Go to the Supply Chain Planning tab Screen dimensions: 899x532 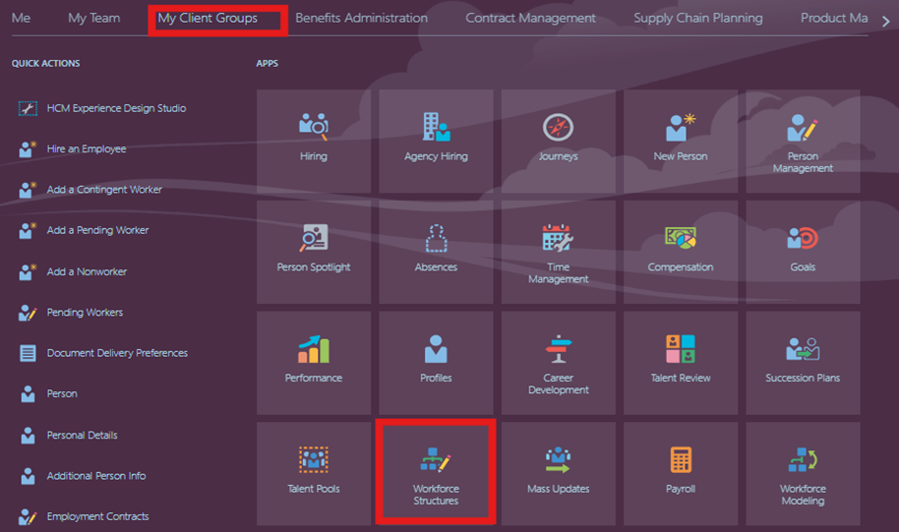[x=697, y=18]
